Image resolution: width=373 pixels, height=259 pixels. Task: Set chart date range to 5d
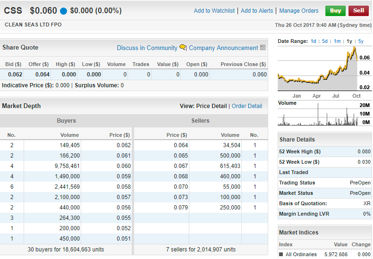click(325, 41)
